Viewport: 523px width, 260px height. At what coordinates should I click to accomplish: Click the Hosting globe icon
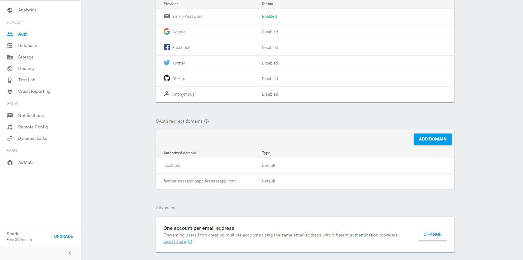[x=10, y=69]
